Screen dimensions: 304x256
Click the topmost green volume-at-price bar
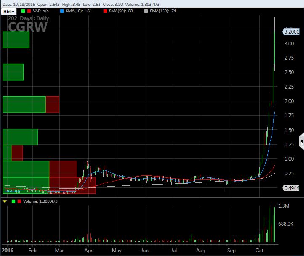pos(16,40)
